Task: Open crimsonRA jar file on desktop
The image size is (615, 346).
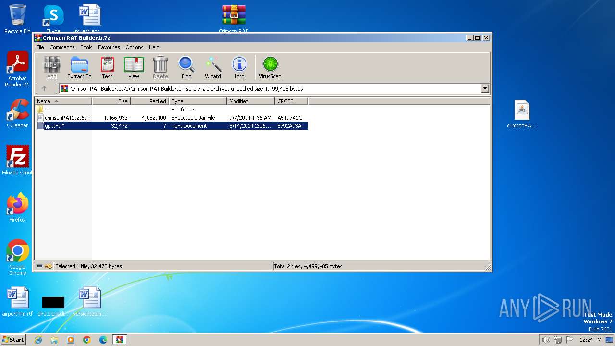Action: coord(522,114)
